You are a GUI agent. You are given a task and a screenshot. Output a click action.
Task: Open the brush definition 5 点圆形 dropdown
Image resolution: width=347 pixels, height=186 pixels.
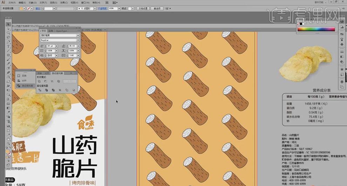click(x=95, y=8)
